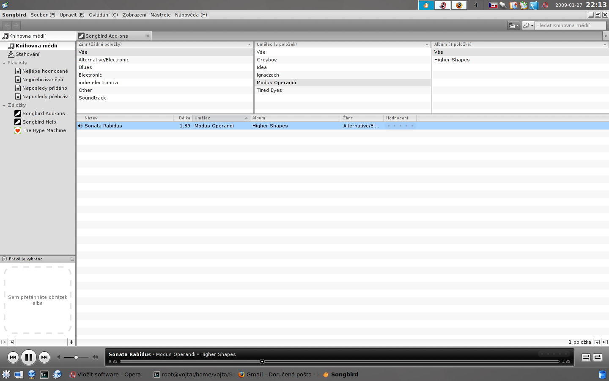This screenshot has height=381, width=609.
Task: Sort the Album filter pane by its header
Action: tap(521, 44)
